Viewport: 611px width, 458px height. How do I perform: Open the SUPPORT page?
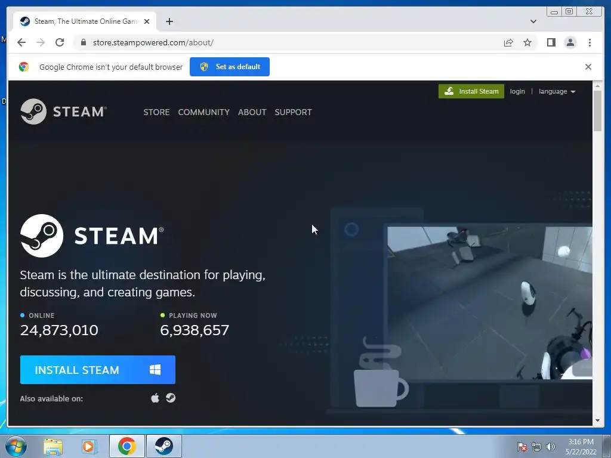pos(293,112)
